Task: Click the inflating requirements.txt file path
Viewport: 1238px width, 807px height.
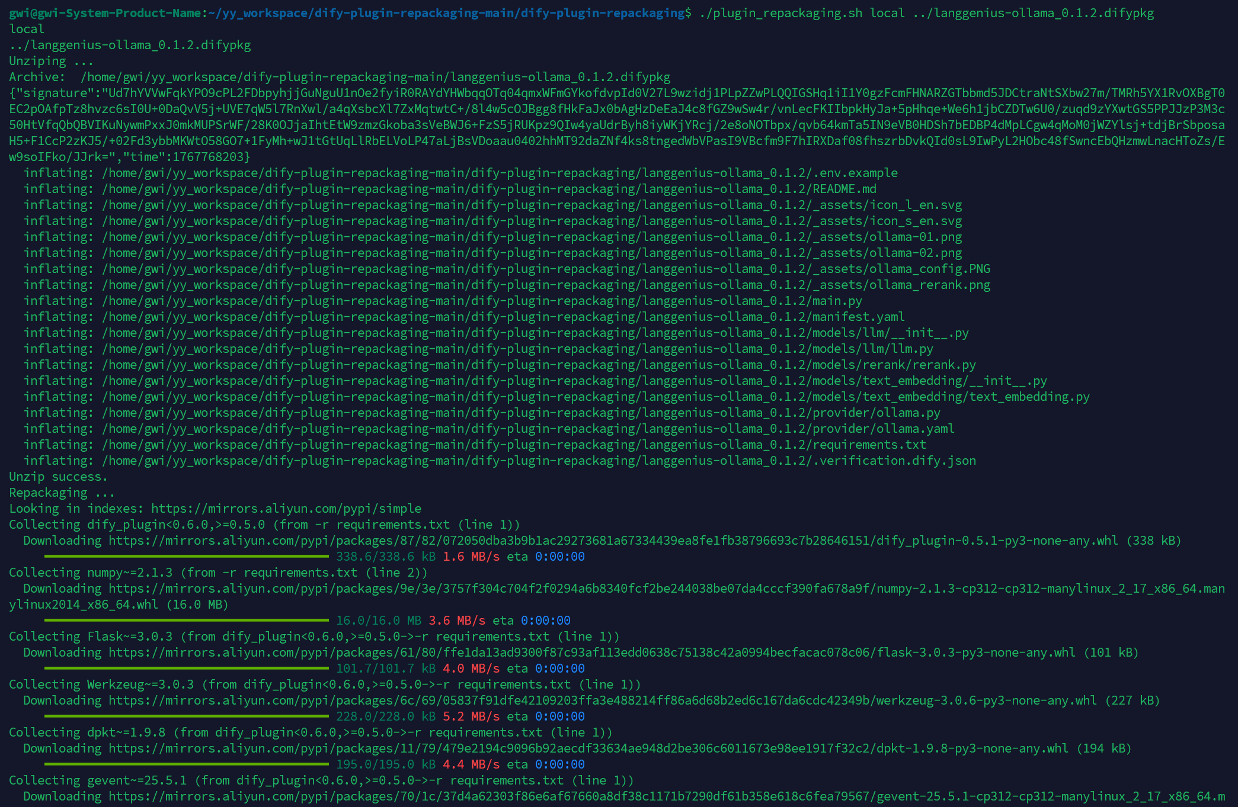Action: tap(514, 445)
